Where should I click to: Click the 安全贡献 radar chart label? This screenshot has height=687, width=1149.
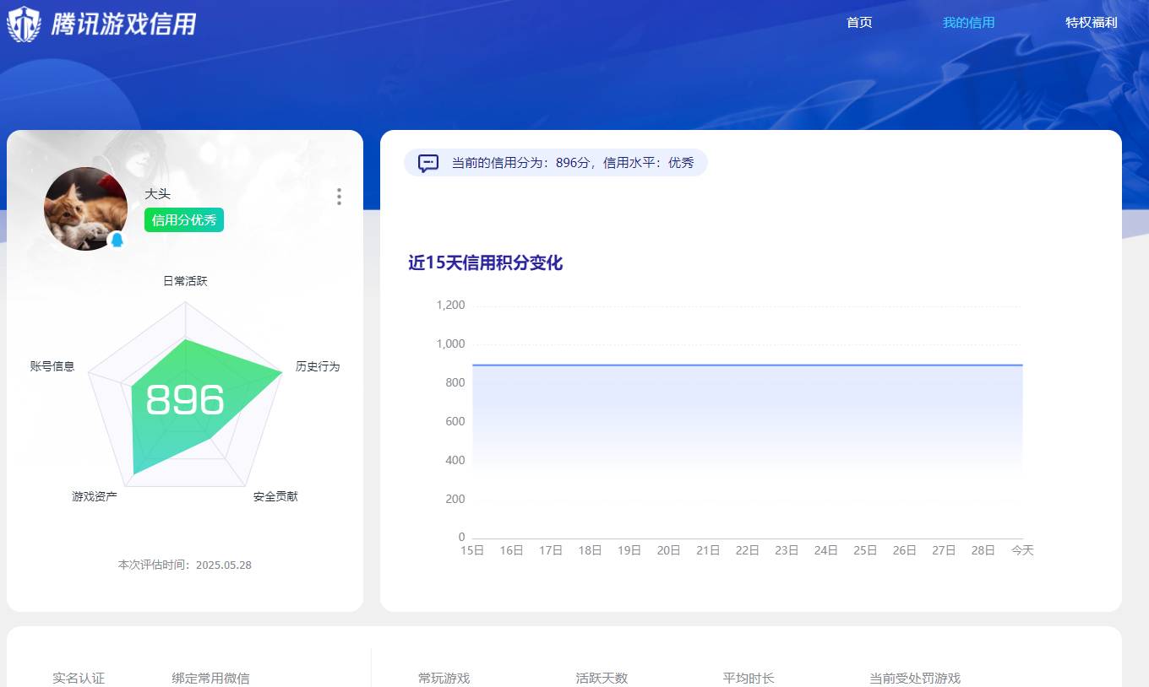click(273, 496)
